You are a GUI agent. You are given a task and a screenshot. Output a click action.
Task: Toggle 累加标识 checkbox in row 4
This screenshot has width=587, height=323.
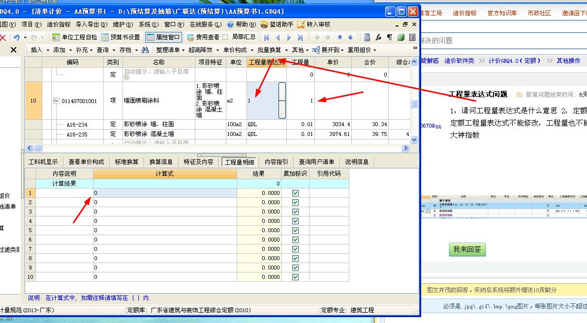(x=295, y=221)
